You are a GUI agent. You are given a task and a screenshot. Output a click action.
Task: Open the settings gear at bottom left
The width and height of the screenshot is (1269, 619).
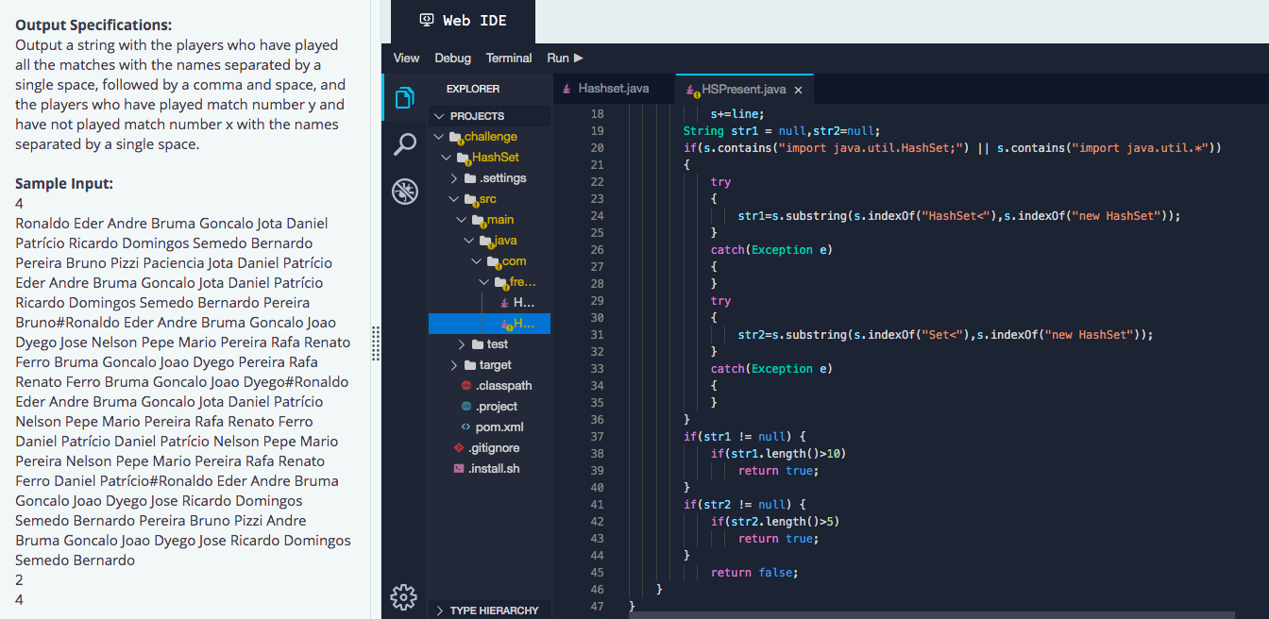click(403, 597)
